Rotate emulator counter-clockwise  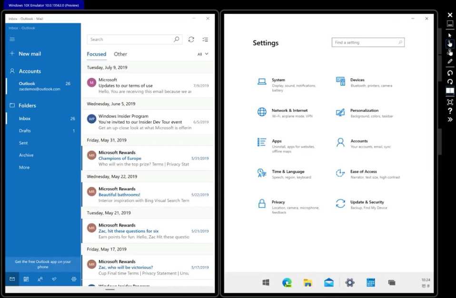click(450, 73)
